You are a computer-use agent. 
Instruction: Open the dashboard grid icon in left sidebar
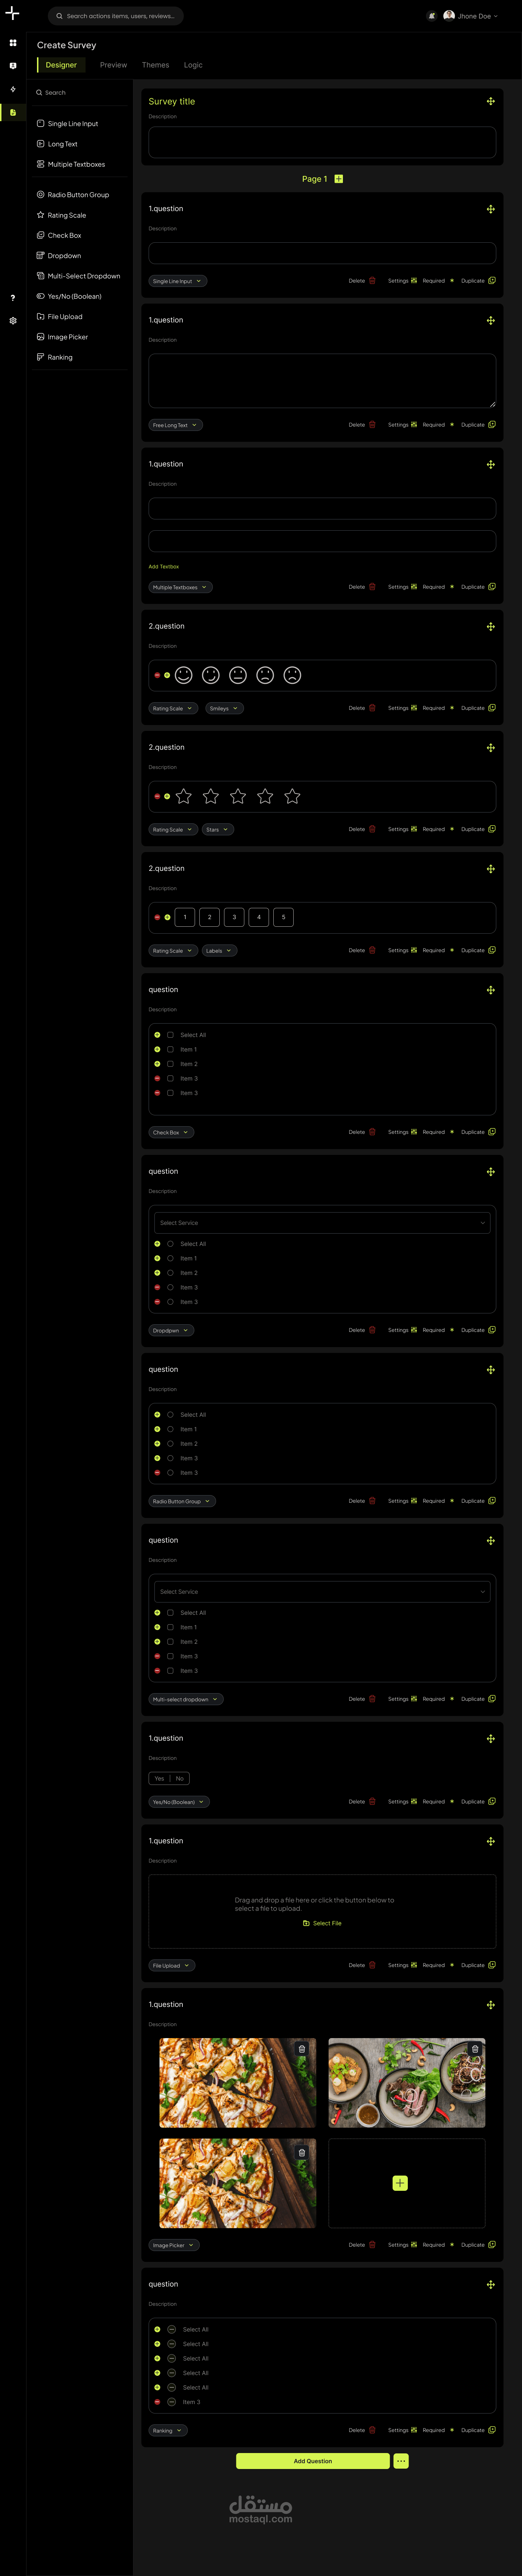13,43
